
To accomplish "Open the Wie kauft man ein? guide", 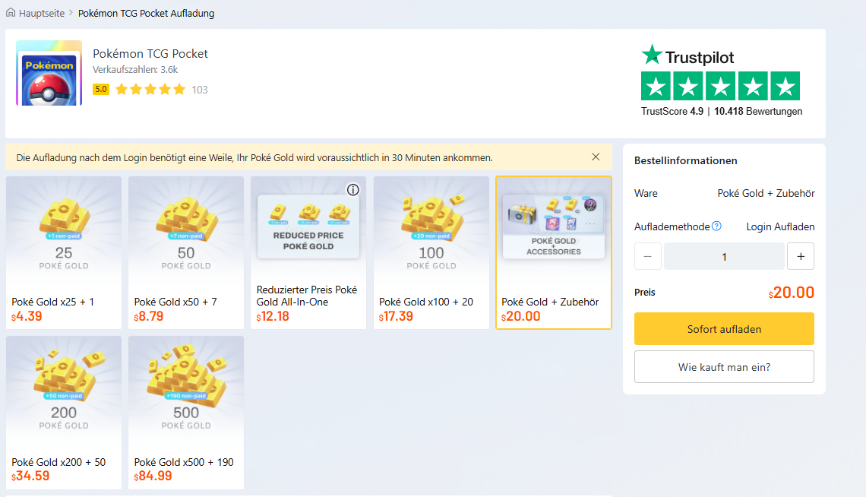I will (x=724, y=367).
